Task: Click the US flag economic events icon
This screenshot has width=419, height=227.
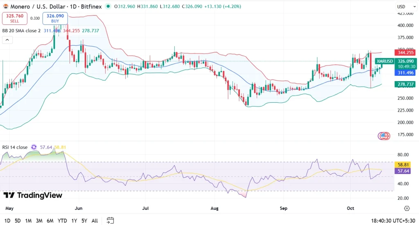Action: tap(384, 136)
